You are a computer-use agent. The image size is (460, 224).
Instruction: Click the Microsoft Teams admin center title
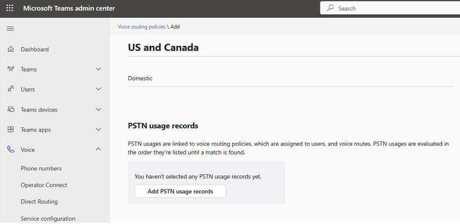pyautogui.click(x=69, y=8)
